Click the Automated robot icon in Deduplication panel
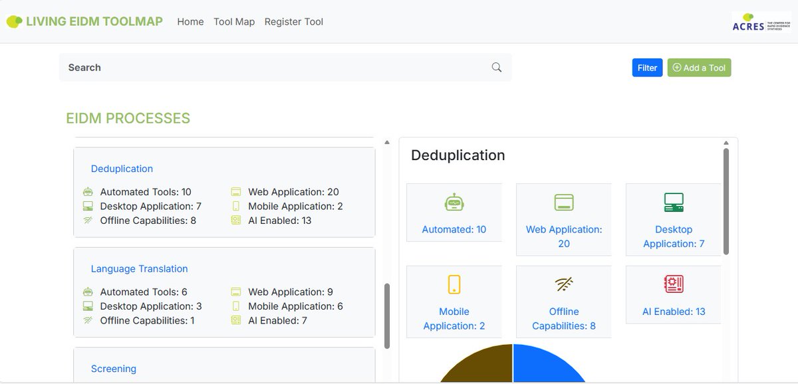The height and width of the screenshot is (384, 798). [454, 202]
